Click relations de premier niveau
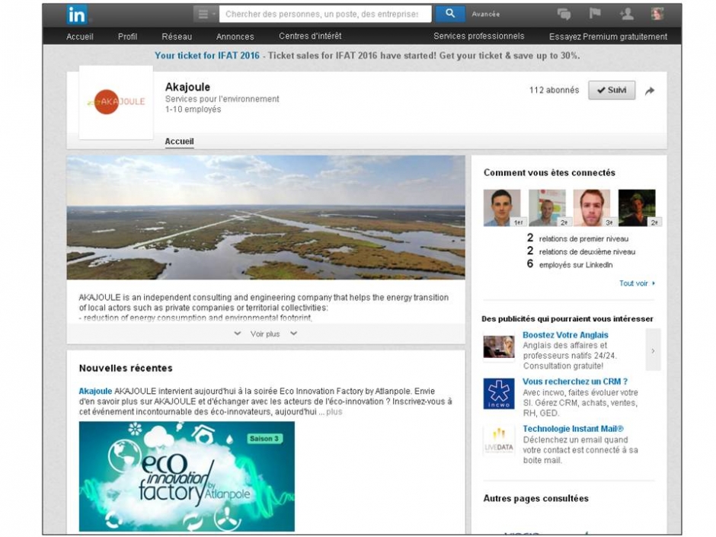This screenshot has width=716, height=537. pos(583,239)
